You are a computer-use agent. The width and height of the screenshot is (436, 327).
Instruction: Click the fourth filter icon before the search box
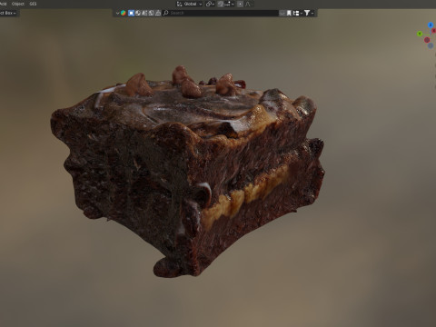tap(151, 13)
